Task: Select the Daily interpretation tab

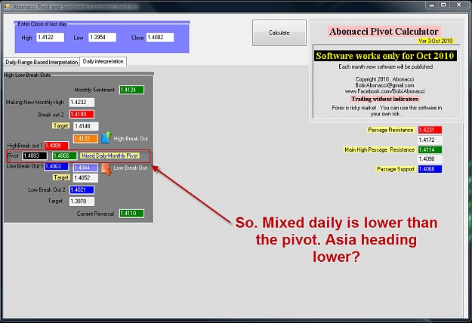Action: coord(103,61)
